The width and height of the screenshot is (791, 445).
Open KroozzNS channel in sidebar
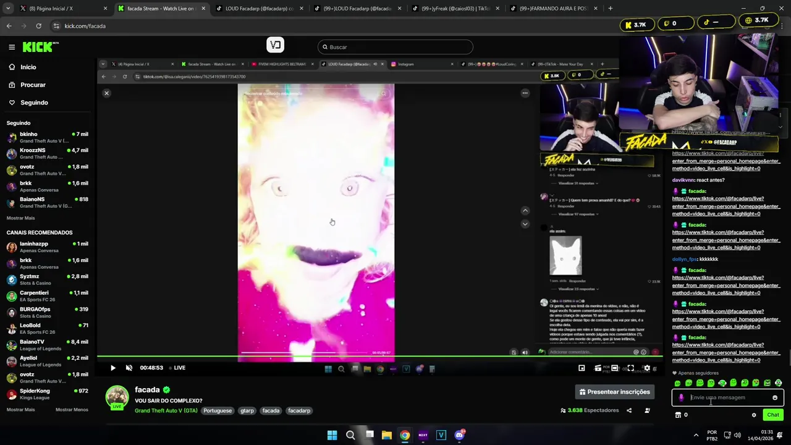click(x=47, y=153)
